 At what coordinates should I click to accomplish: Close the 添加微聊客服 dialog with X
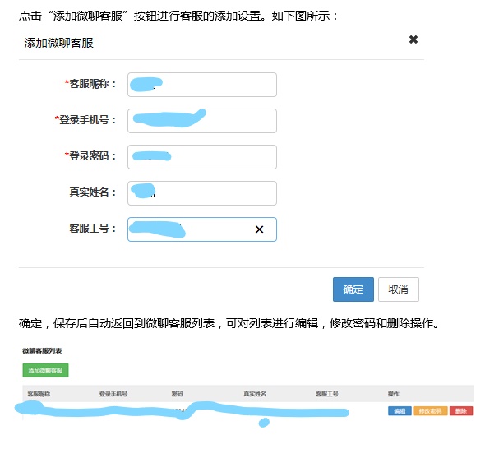(x=414, y=39)
